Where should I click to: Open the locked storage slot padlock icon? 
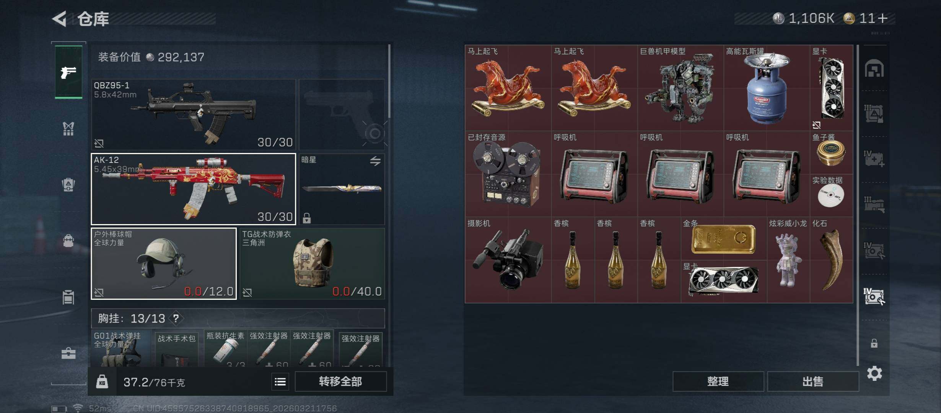point(874,343)
